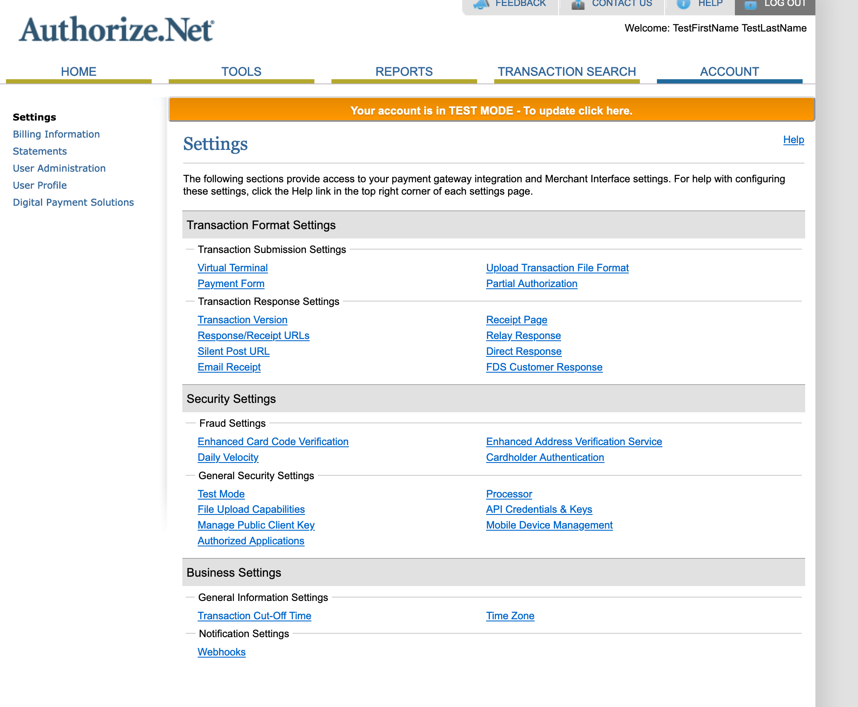The image size is (858, 707).
Task: Open Manage Public Client Key
Action: coord(256,525)
